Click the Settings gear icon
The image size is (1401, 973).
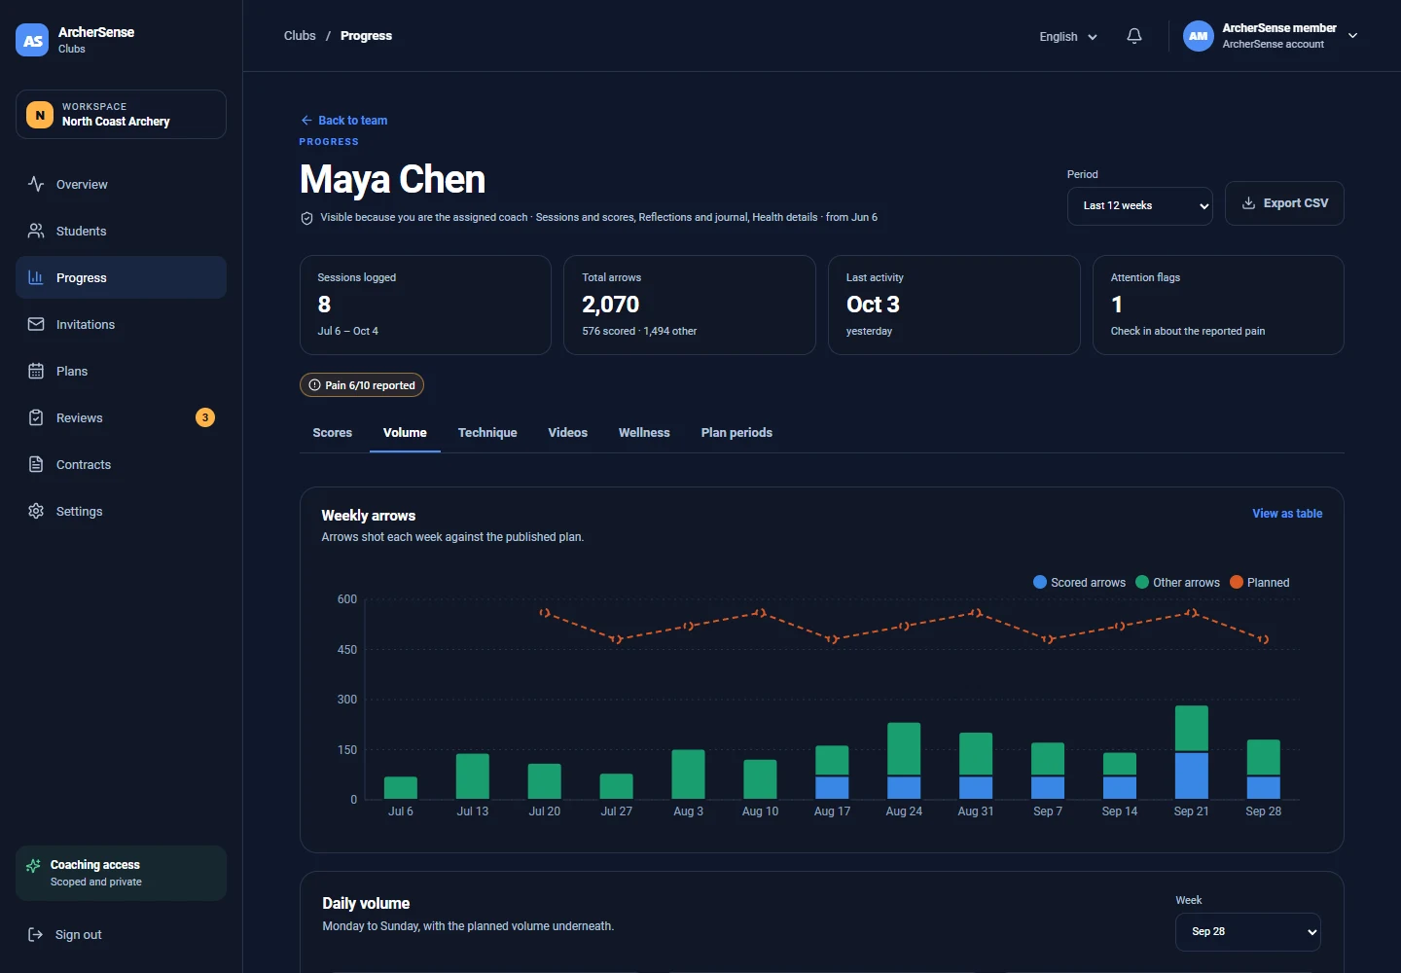(x=36, y=511)
